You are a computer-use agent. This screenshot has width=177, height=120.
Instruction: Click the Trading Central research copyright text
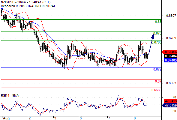(28, 6)
